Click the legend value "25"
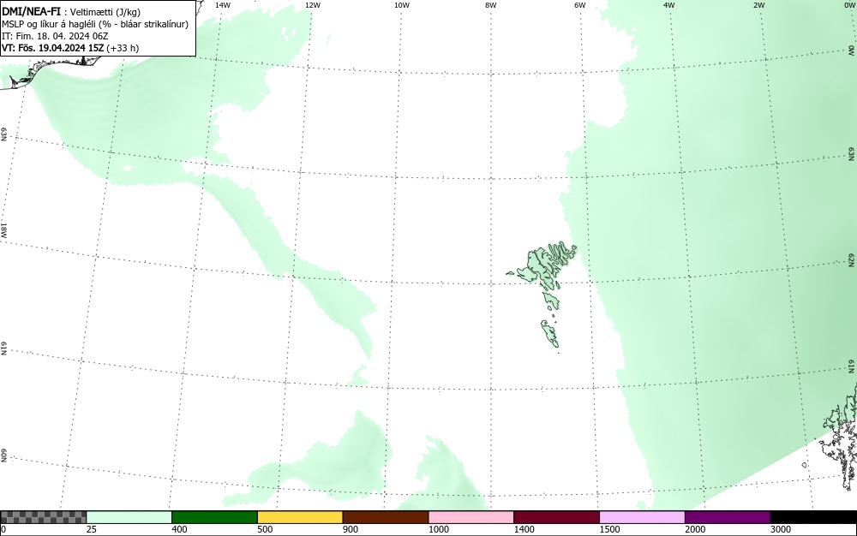 (92, 529)
